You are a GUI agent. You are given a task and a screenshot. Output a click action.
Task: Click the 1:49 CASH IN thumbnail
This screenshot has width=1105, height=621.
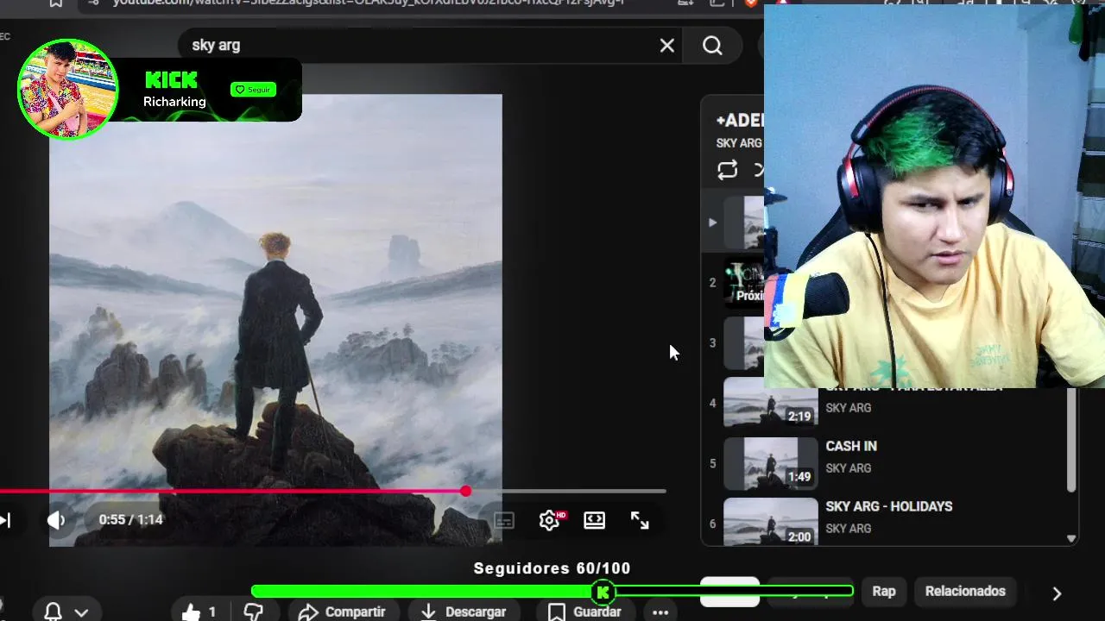click(770, 464)
